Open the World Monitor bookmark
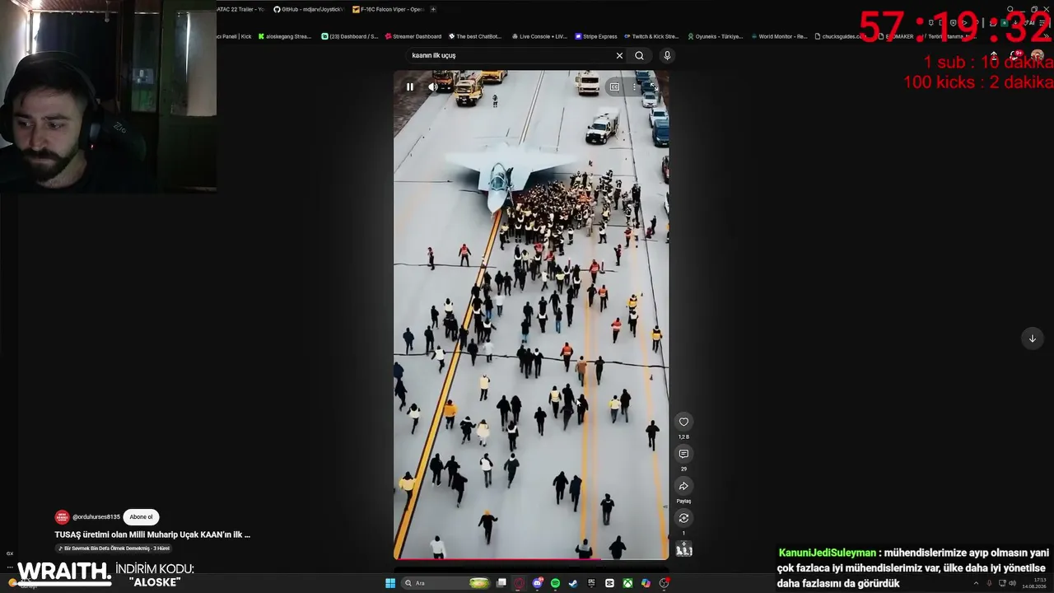The image size is (1054, 593). (x=779, y=36)
